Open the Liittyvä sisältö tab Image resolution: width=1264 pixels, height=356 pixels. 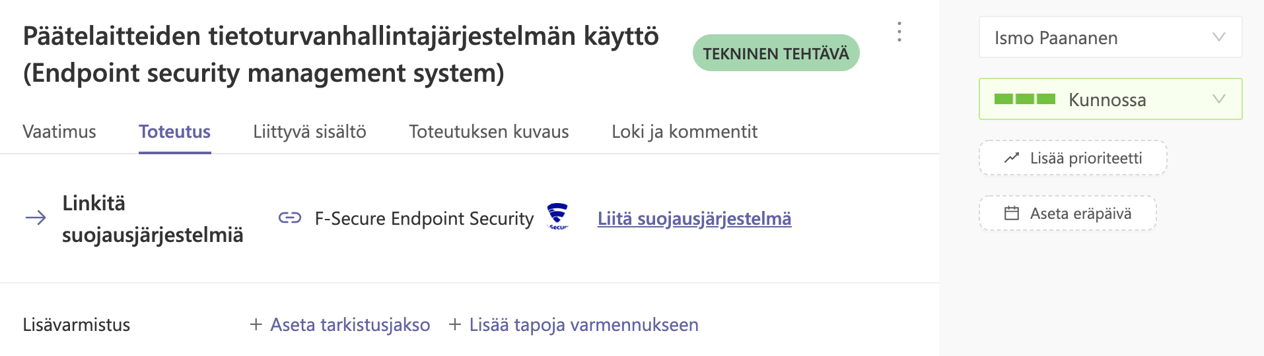(x=310, y=132)
